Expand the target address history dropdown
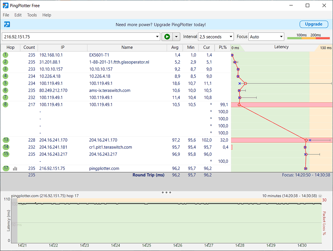Screen dimensions: 333x251 point(157,37)
